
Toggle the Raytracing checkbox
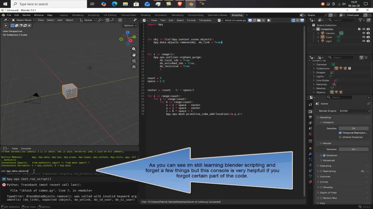point(321,171)
